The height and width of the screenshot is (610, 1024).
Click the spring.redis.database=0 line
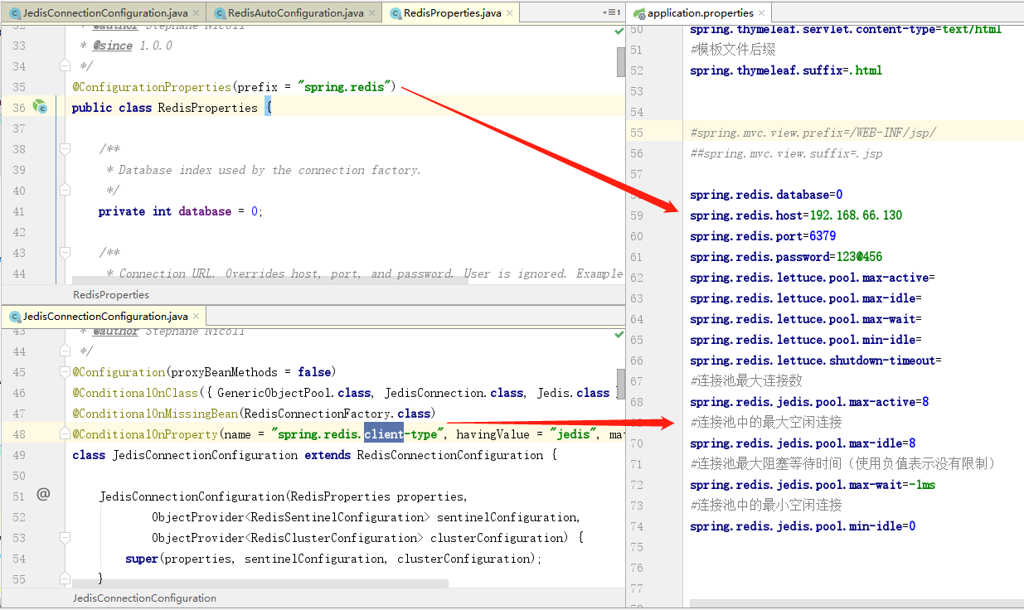tap(766, 195)
